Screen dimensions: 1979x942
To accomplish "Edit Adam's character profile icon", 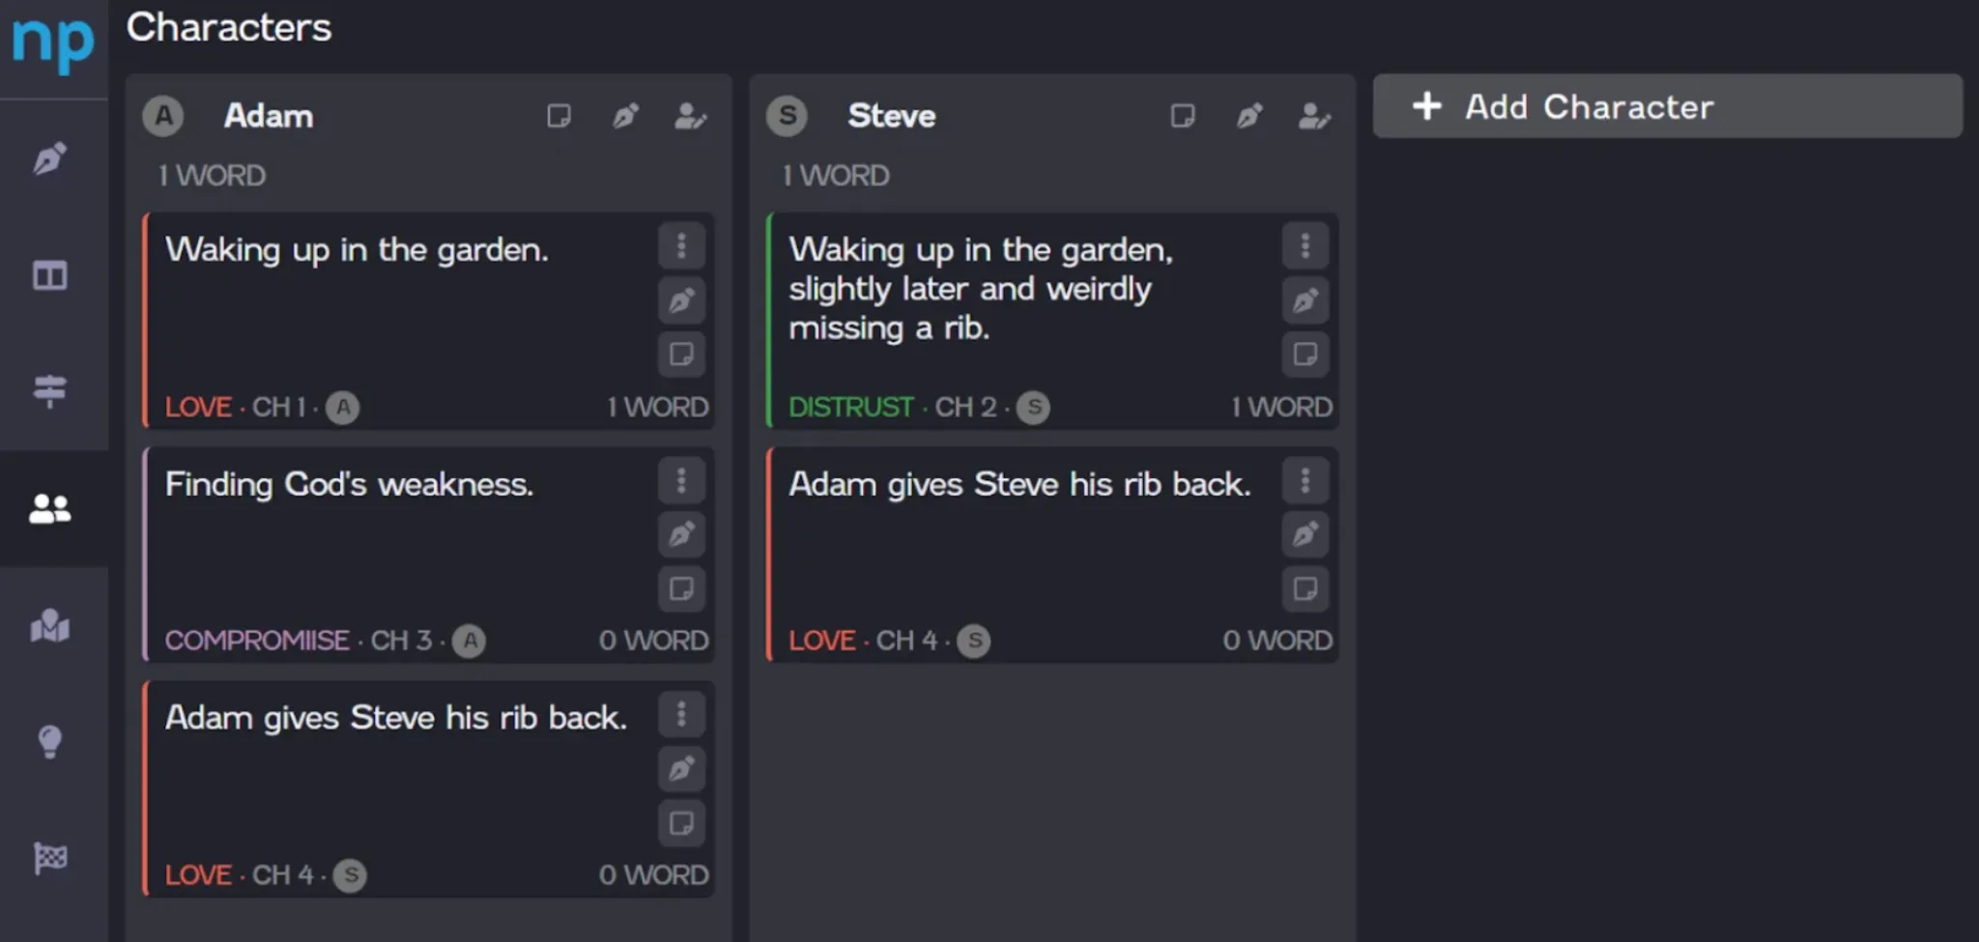I will 690,116.
